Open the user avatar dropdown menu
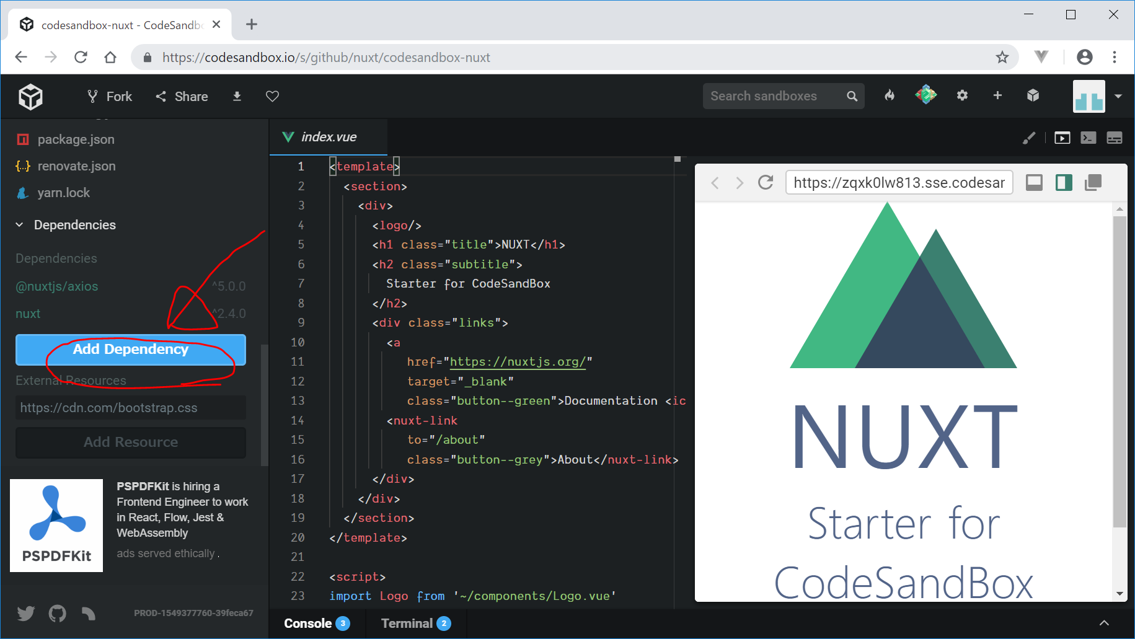1135x639 pixels. 1118,96
